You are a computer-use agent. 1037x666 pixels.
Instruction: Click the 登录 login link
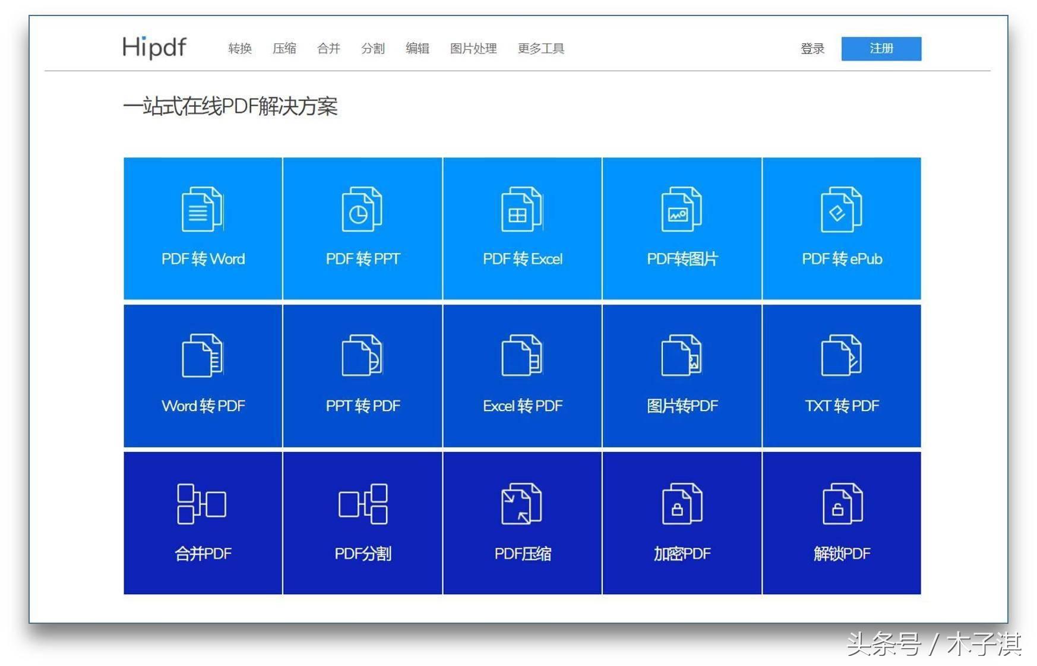point(813,49)
